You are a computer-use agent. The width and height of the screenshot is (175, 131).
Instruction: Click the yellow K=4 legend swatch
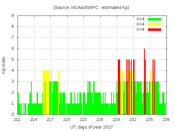tap(154, 24)
